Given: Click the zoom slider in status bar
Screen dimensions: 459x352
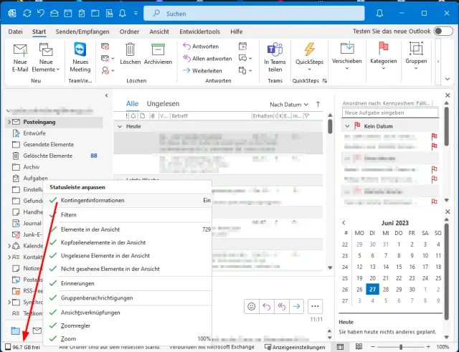Looking at the screenshot, I should [x=388, y=347].
